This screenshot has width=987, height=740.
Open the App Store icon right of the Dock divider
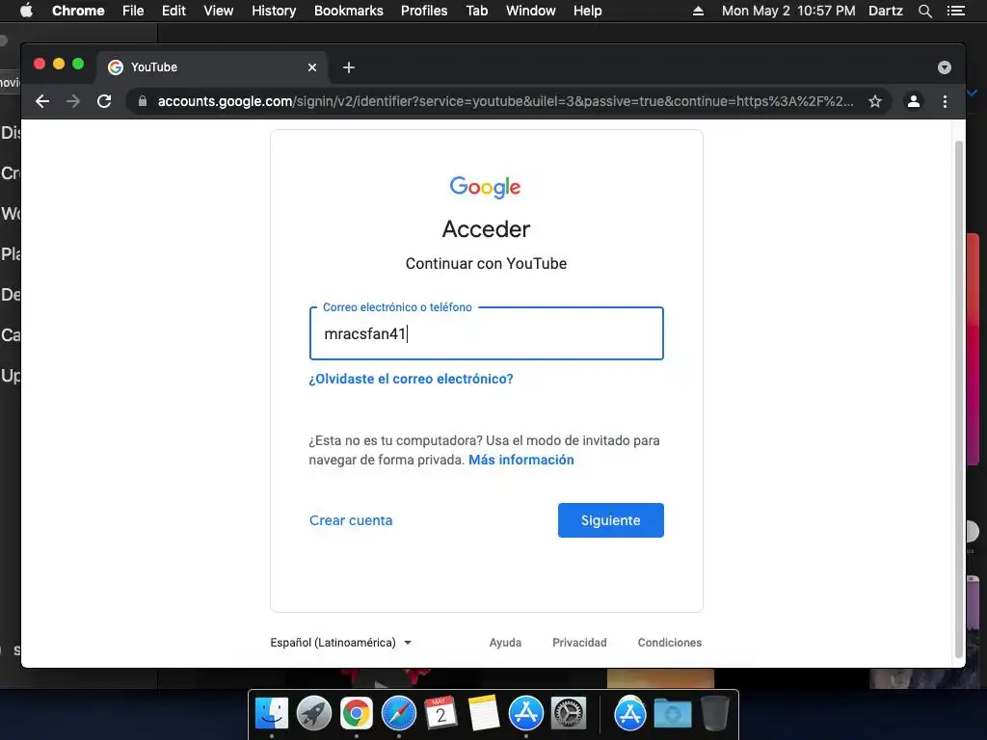click(x=630, y=713)
